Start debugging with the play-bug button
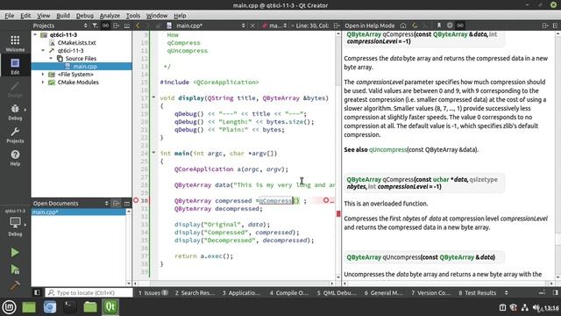This screenshot has height=316, width=561. point(15,269)
